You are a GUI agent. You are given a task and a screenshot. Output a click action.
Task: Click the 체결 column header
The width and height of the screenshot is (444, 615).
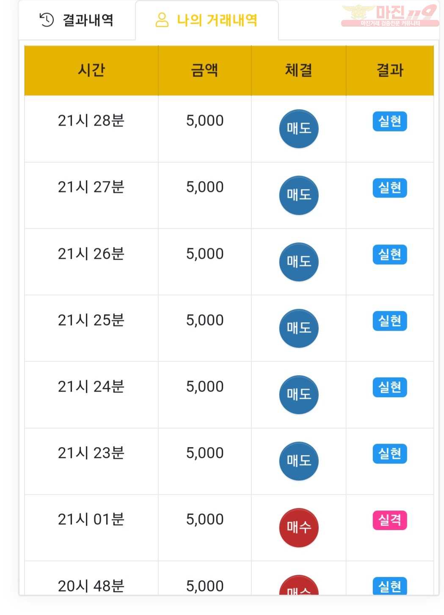tap(299, 70)
